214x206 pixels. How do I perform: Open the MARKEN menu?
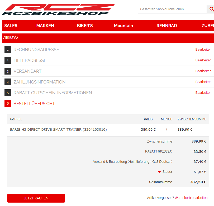coord(45,26)
